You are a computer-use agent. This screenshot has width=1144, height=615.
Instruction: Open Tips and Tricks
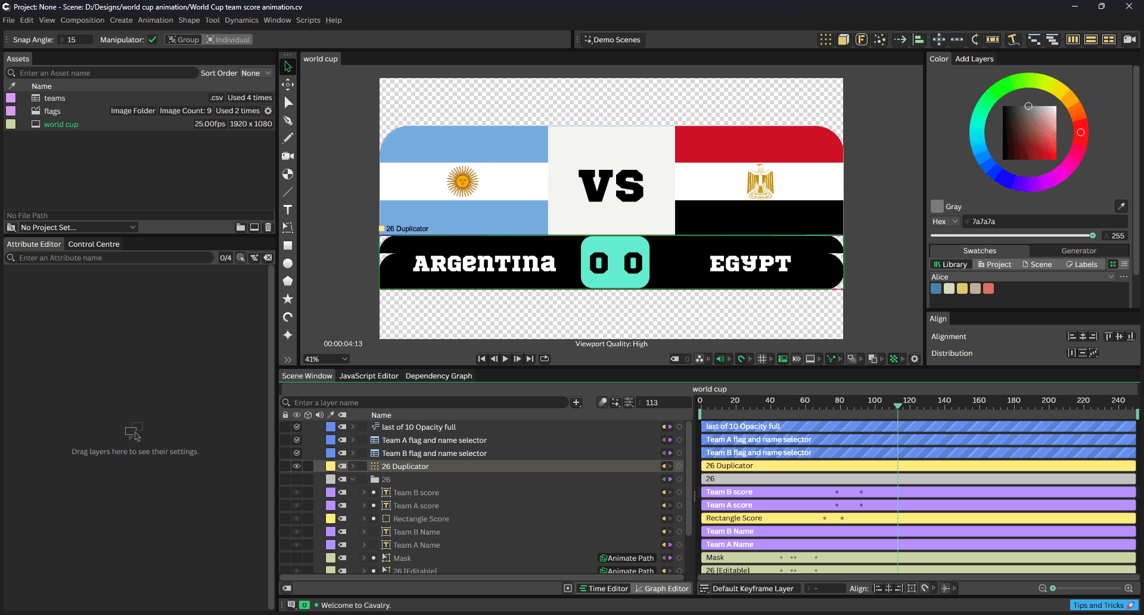point(1104,605)
